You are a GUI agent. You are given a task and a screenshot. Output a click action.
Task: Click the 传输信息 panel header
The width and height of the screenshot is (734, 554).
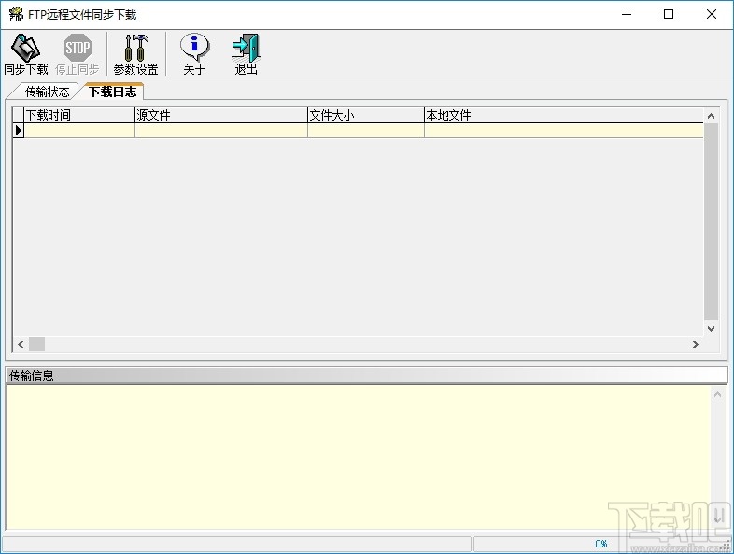tap(366, 376)
